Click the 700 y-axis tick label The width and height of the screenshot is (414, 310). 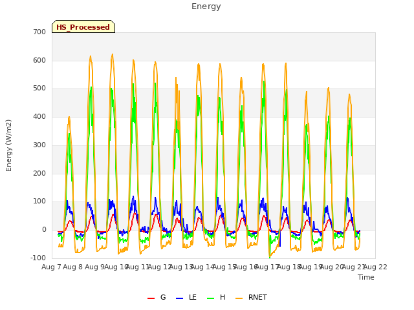pos(39,32)
